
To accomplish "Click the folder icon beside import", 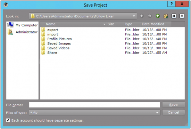I will 43,34.
